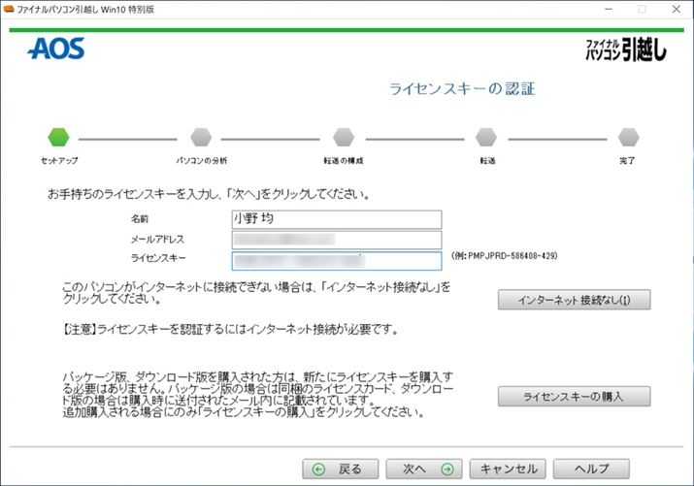Click the 名前 input field

tap(336, 219)
